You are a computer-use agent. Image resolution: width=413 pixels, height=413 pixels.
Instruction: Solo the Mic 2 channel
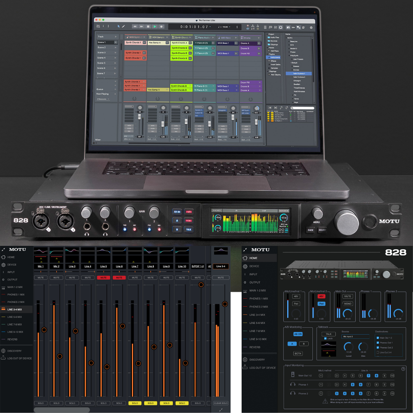click(56, 403)
